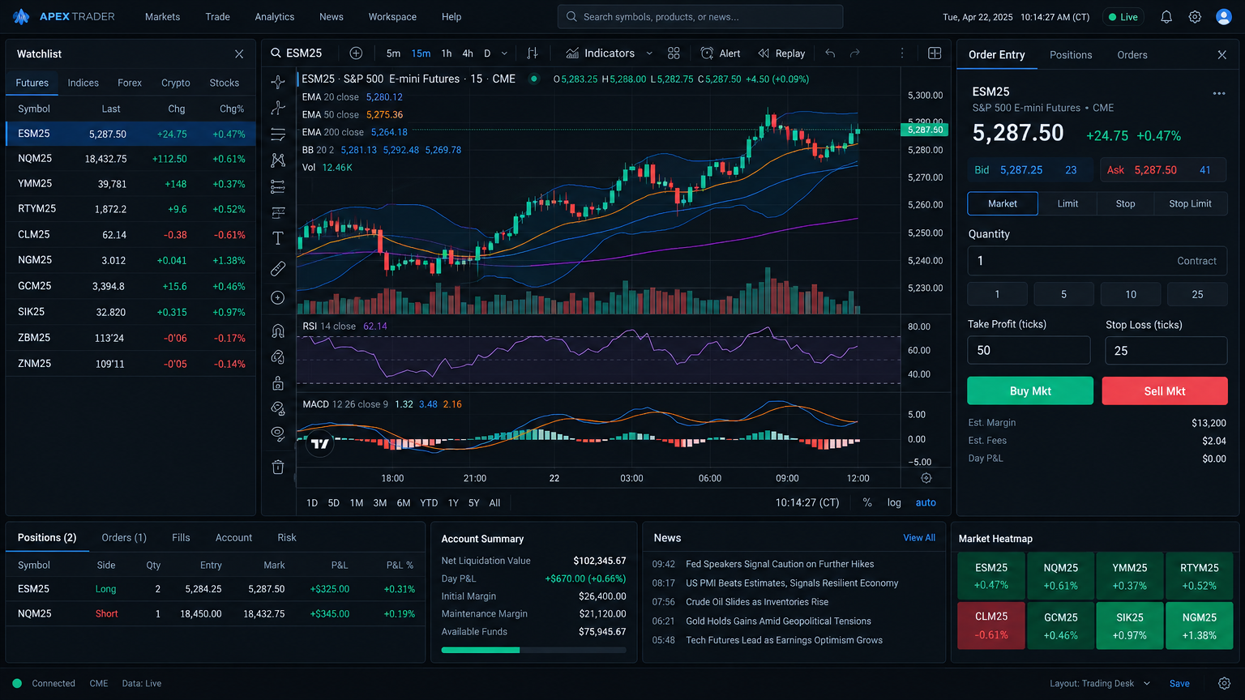Enable the magnet snap tool
1245x700 pixels.
click(x=278, y=331)
